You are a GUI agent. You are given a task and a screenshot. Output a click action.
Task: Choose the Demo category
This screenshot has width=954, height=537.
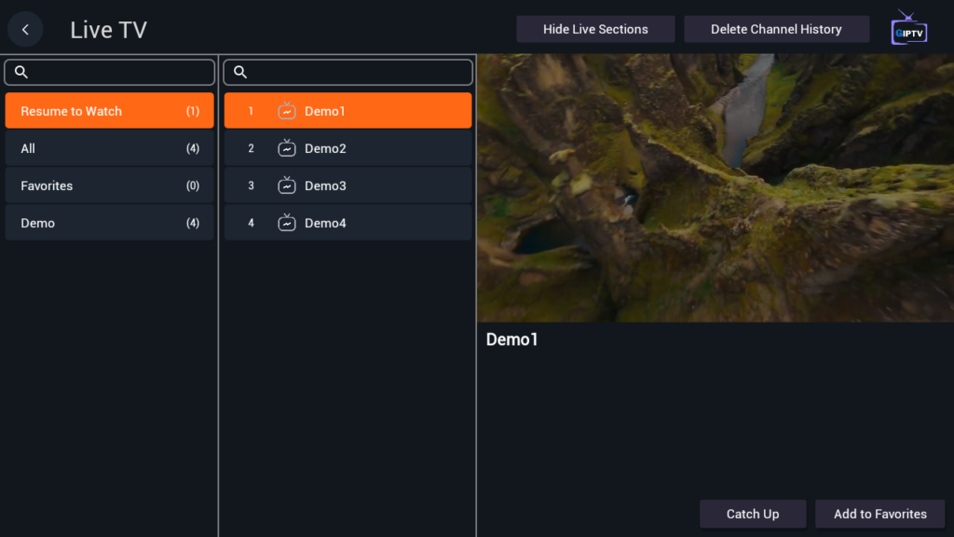point(109,223)
